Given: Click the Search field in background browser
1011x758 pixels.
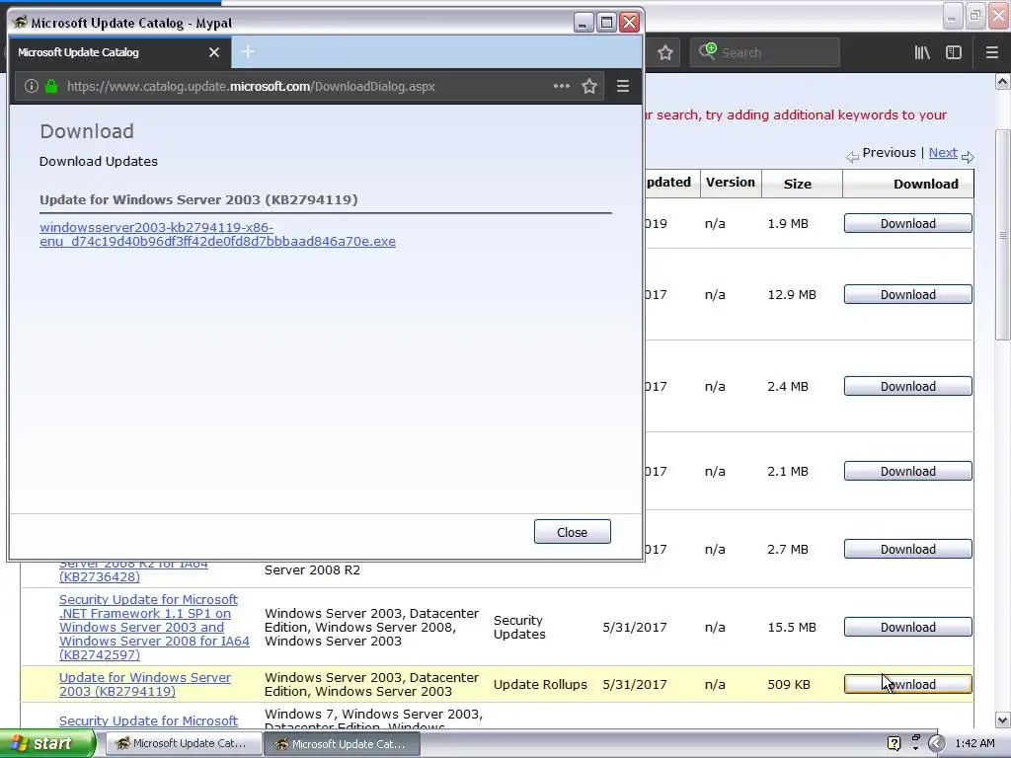Looking at the screenshot, I should pos(765,52).
